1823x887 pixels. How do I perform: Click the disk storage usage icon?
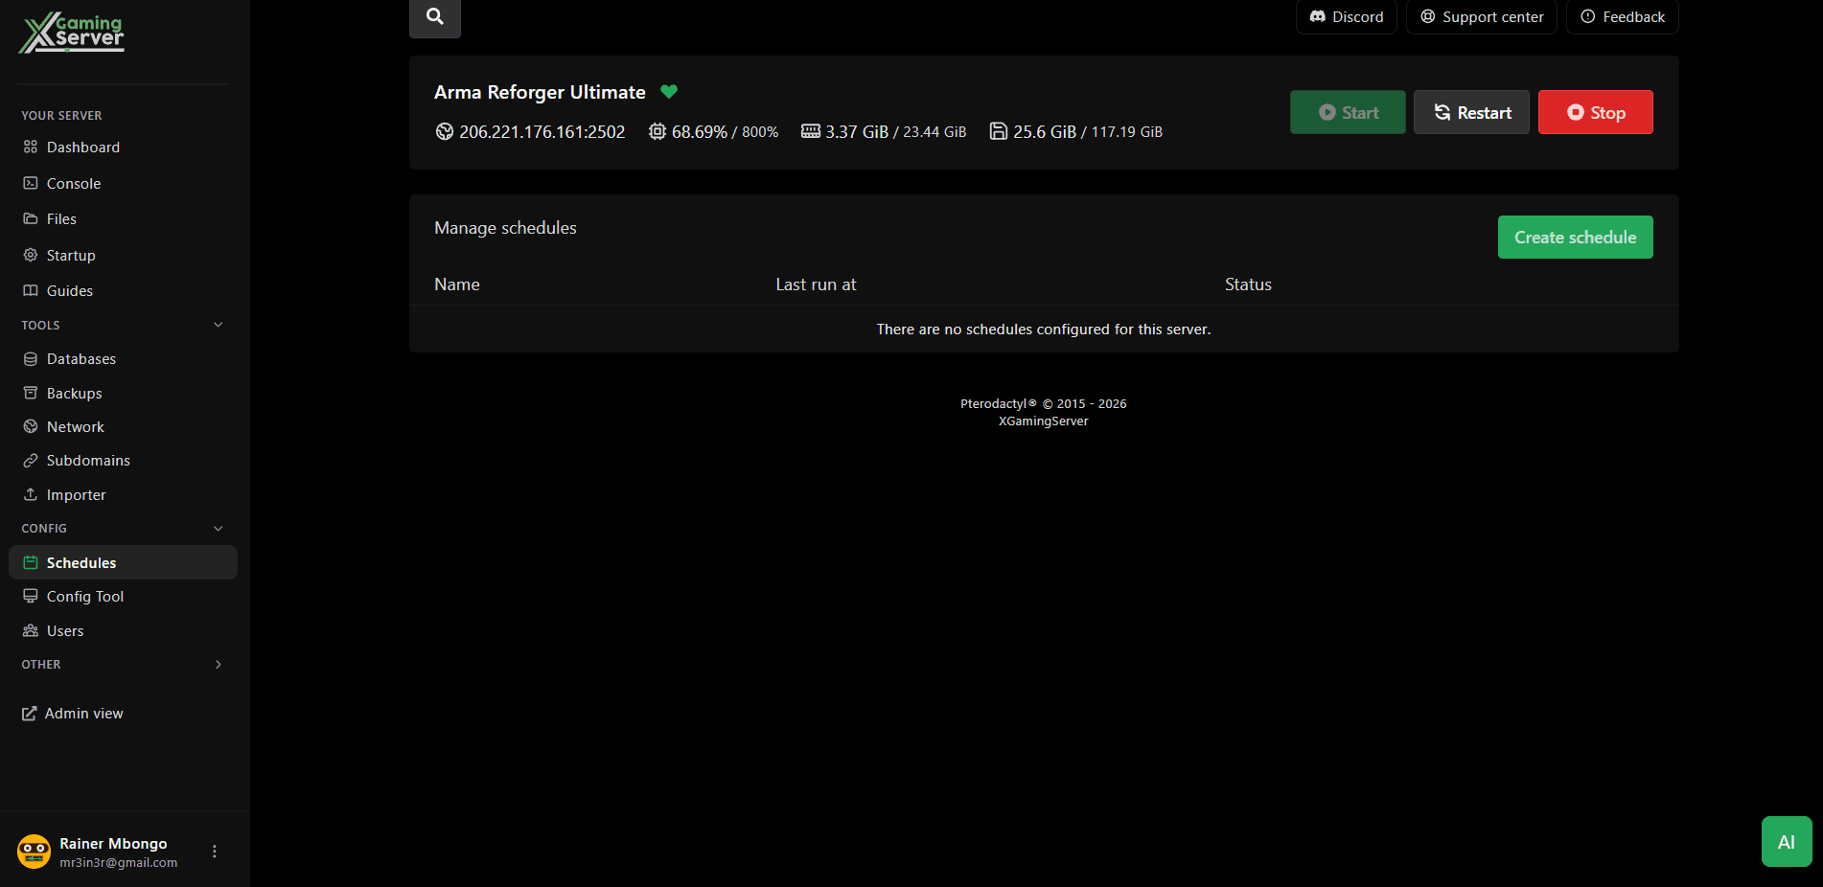pos(998,132)
